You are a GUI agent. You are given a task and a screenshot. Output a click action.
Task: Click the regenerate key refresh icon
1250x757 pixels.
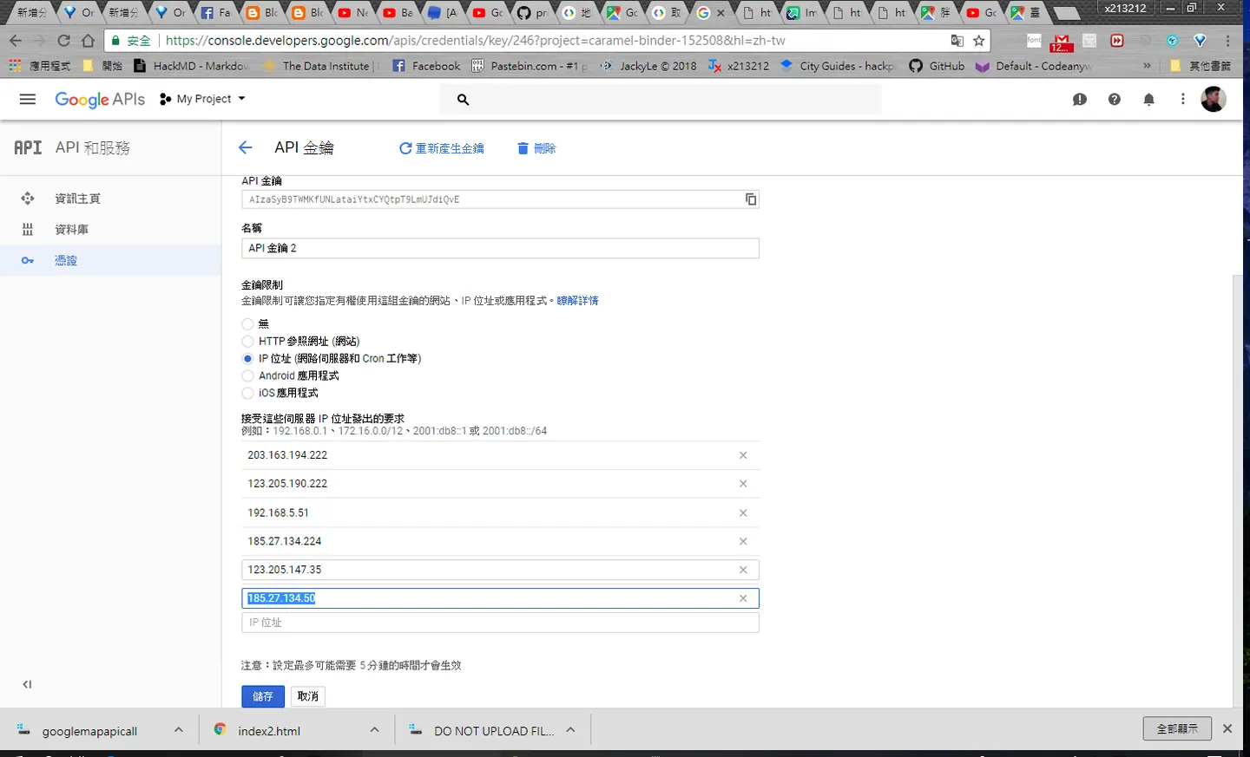[x=405, y=148]
